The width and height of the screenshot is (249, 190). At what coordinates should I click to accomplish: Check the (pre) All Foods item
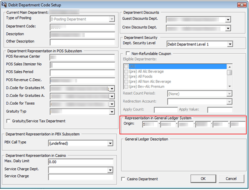[126, 76]
